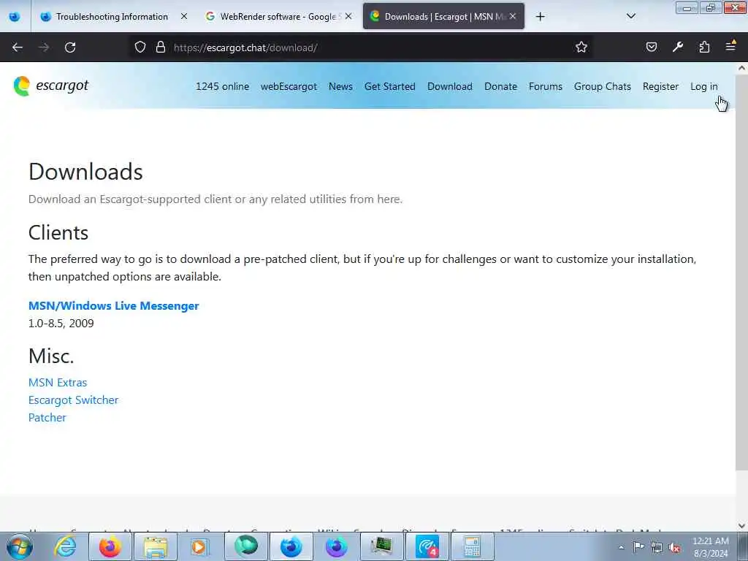Expand the list all tabs chevron
This screenshot has height=561, width=748.
pyautogui.click(x=630, y=16)
